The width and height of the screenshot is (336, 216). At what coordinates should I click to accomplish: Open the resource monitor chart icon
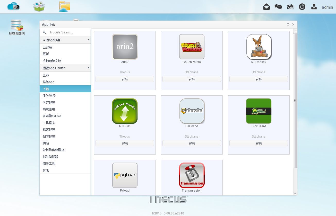click(x=290, y=7)
